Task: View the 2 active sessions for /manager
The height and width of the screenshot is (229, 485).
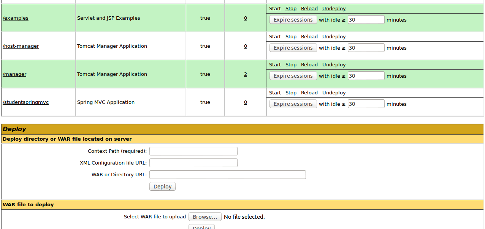Action: 246,74
